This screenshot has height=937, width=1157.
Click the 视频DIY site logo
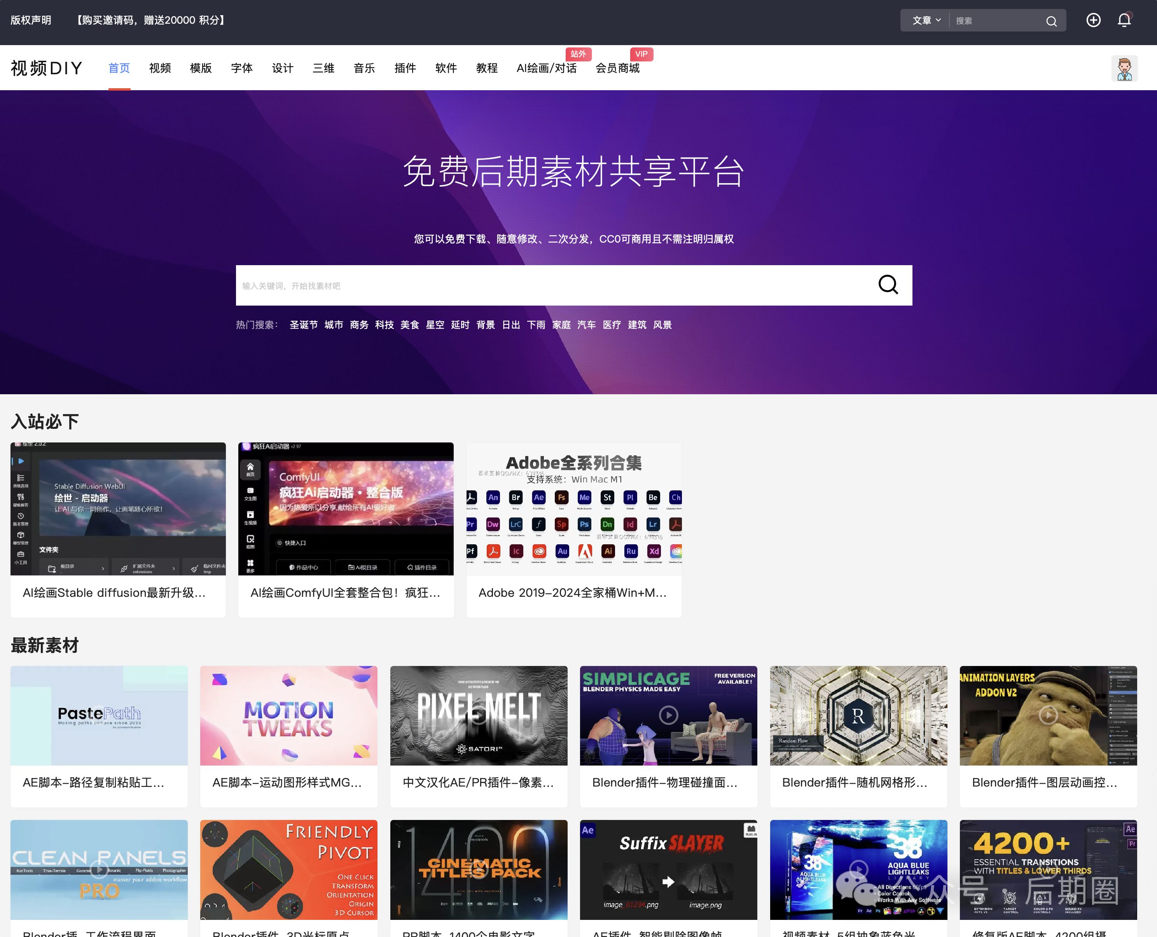pos(46,68)
